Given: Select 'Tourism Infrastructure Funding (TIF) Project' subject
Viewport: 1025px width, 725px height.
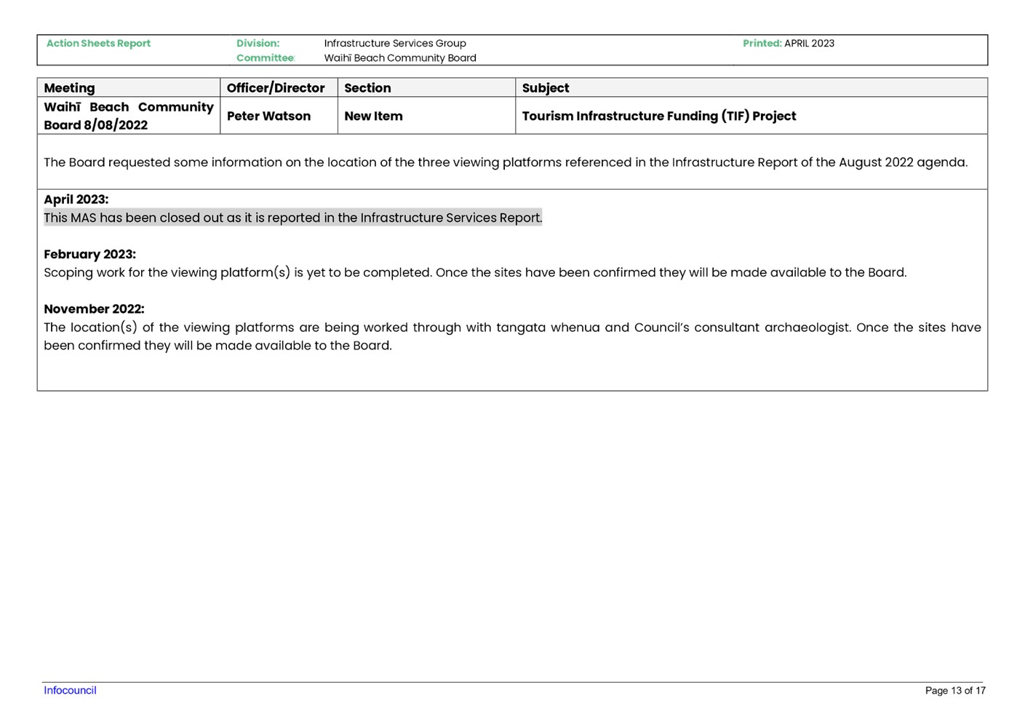Looking at the screenshot, I should [659, 116].
